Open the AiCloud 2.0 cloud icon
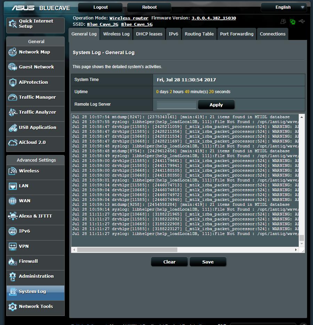 point(13,143)
